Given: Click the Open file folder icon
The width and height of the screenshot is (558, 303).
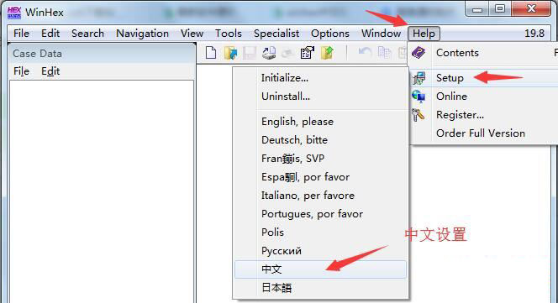Looking at the screenshot, I should point(230,53).
